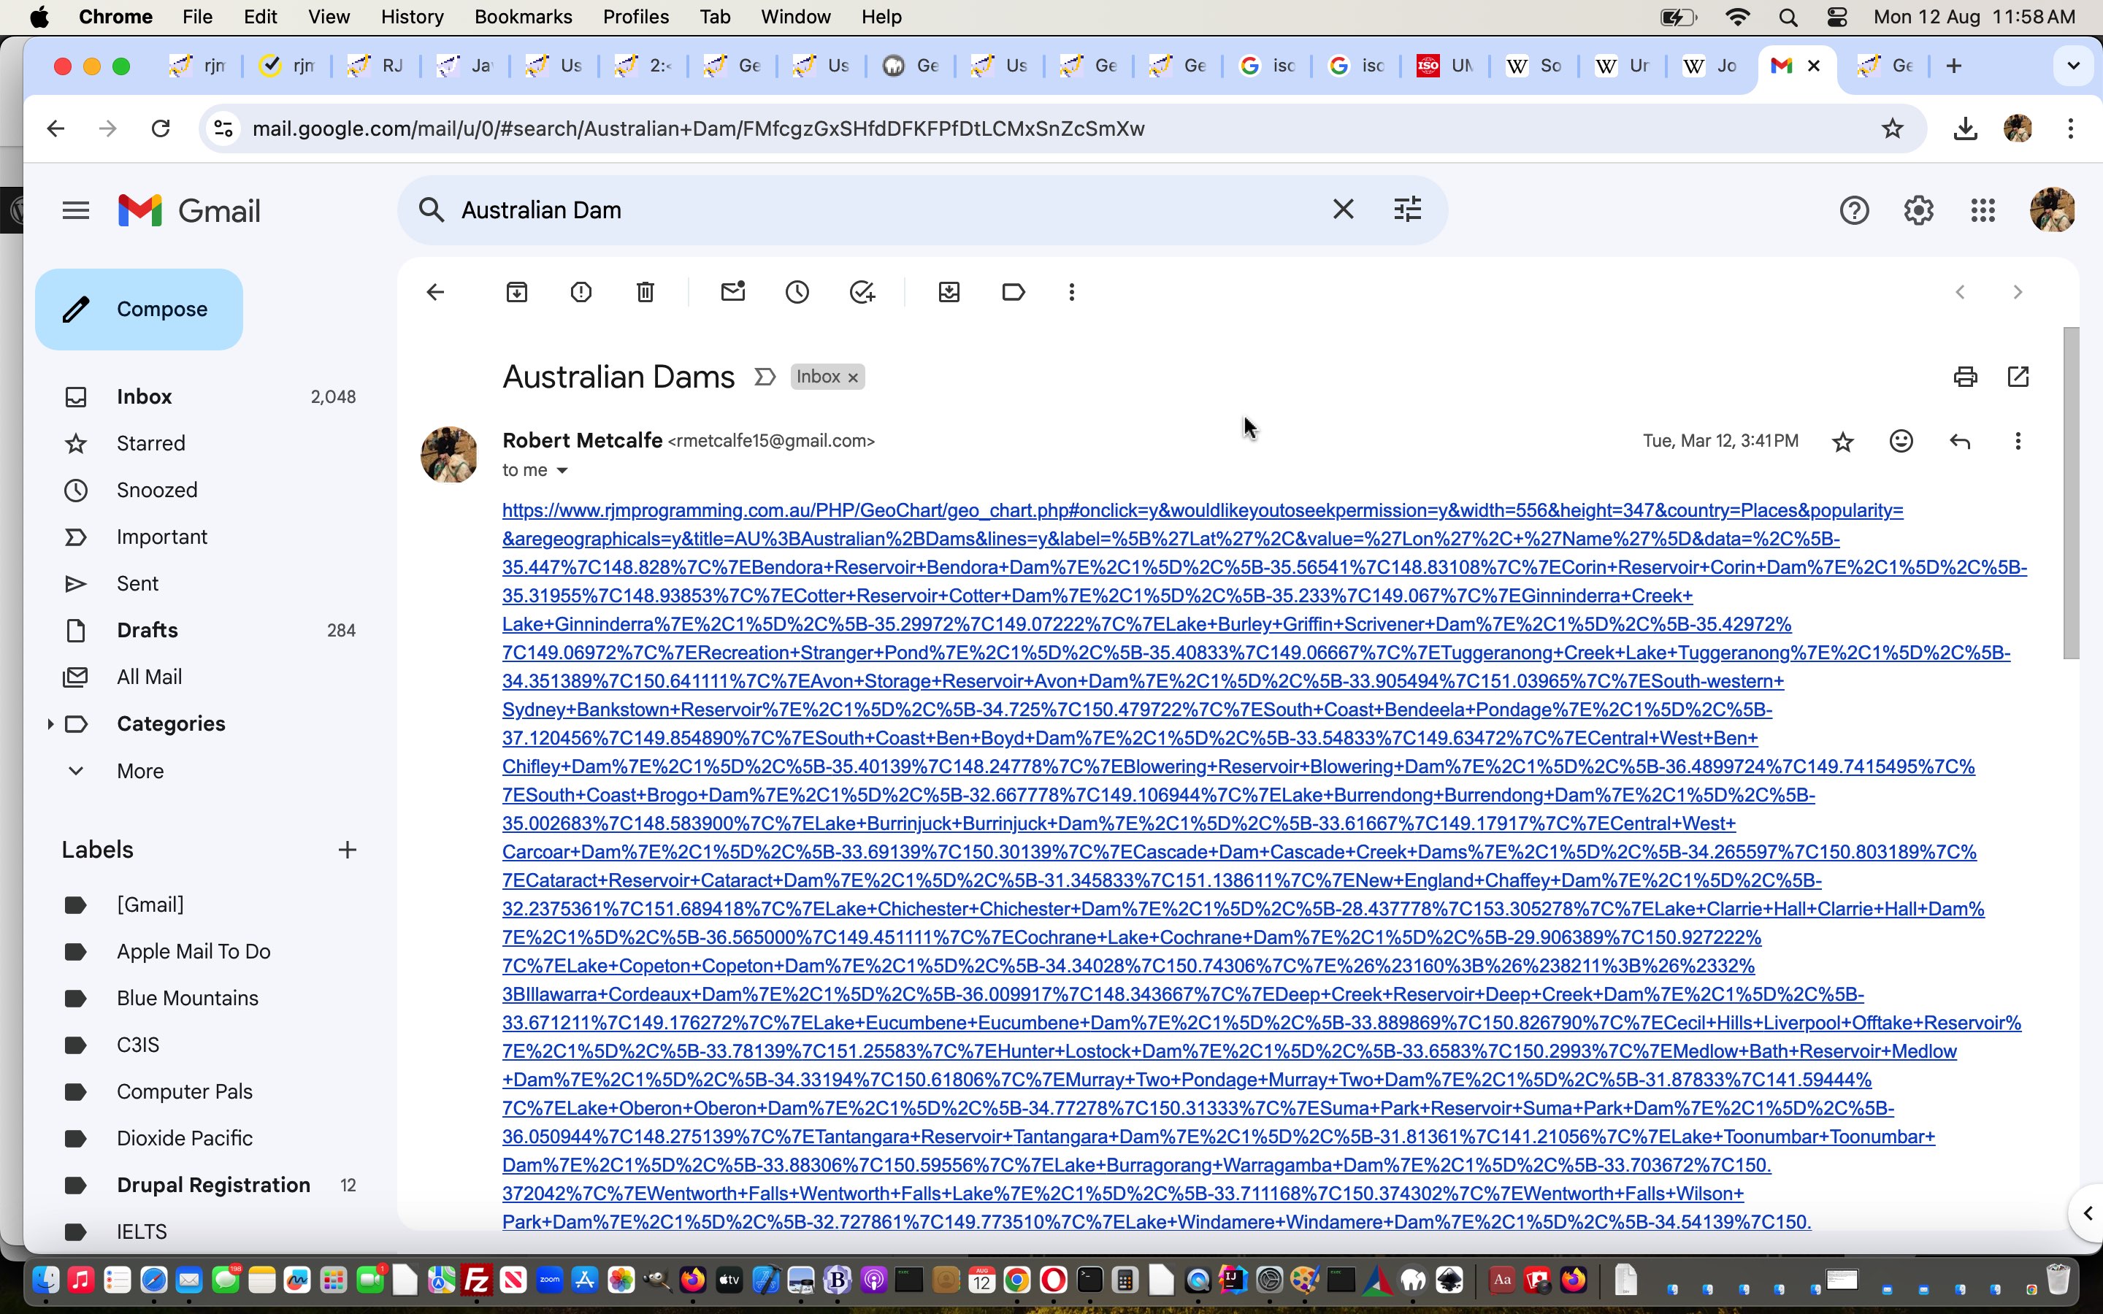
Task: Open the View menu
Action: pos(329,17)
